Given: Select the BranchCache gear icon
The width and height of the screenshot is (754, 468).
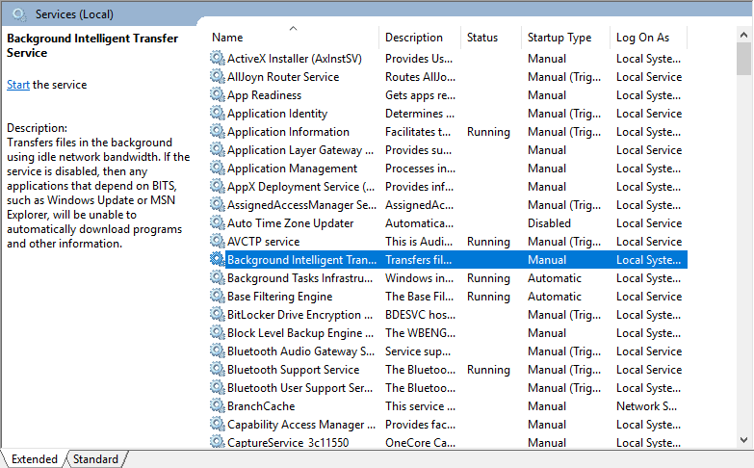Looking at the screenshot, I should point(218,405).
